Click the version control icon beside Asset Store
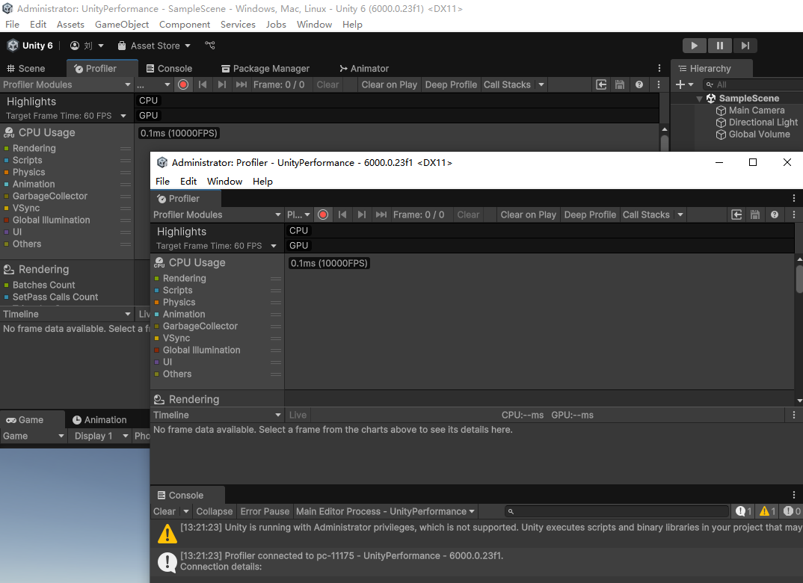The height and width of the screenshot is (583, 803). click(x=210, y=46)
